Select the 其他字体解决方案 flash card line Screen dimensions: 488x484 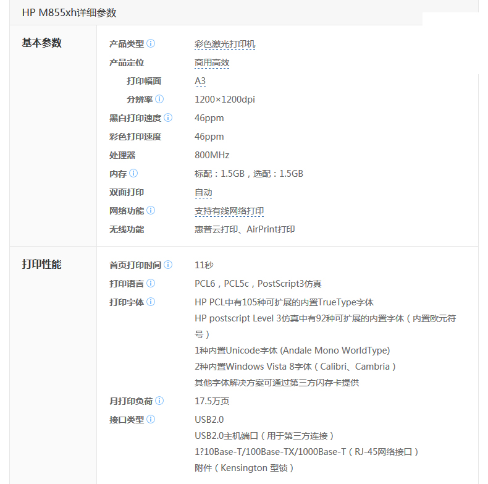click(x=277, y=383)
